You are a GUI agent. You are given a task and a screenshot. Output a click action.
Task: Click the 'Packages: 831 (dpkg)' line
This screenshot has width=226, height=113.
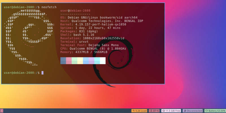pyautogui.click(x=79, y=31)
